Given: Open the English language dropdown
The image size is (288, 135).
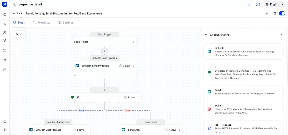Looking at the screenshot, I should point(275,4).
